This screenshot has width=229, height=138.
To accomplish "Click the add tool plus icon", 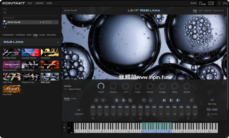I will (5, 13).
